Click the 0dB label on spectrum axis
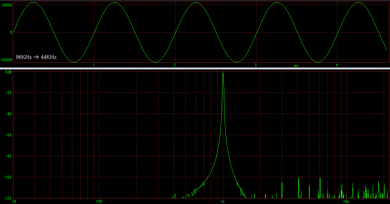The width and height of the screenshot is (390, 204). [8, 72]
